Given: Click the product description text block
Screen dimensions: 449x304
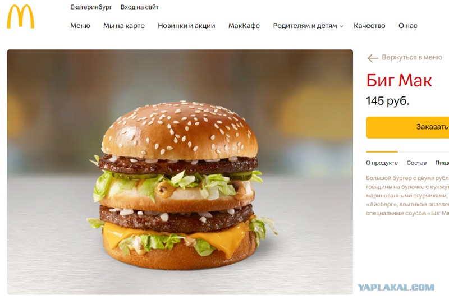Looking at the screenshot, I should point(407,196).
